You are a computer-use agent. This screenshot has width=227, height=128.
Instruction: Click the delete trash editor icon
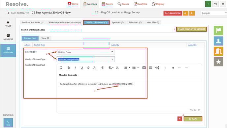(173, 68)
